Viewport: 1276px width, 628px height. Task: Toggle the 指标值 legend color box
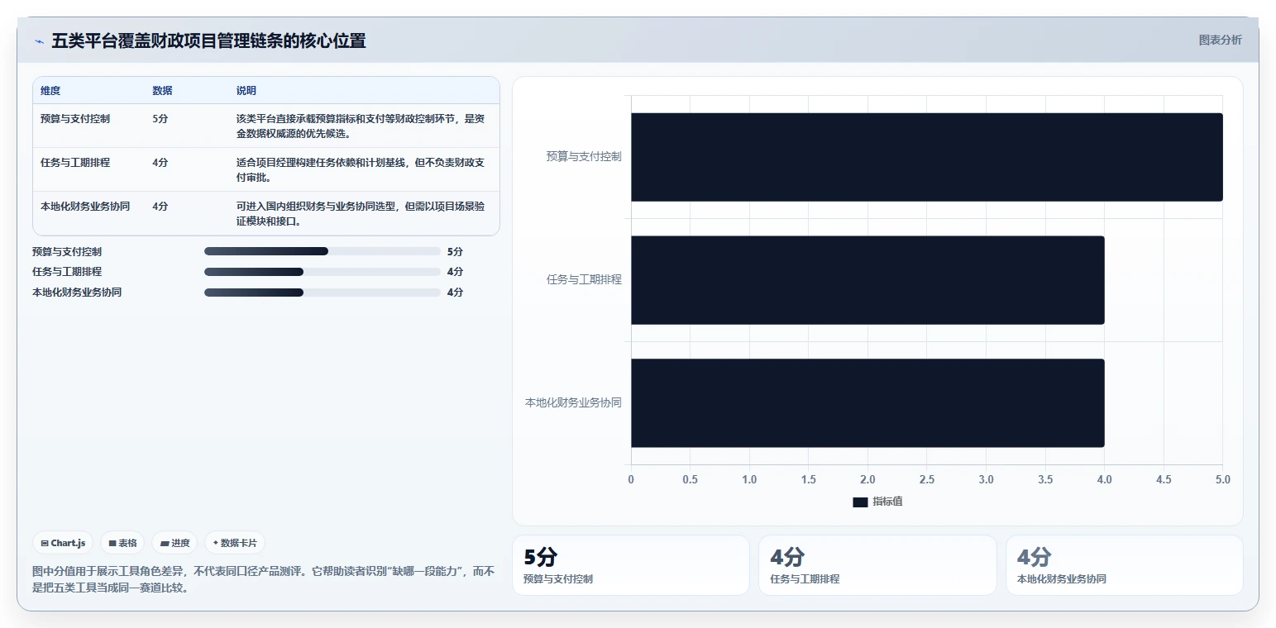coord(860,502)
